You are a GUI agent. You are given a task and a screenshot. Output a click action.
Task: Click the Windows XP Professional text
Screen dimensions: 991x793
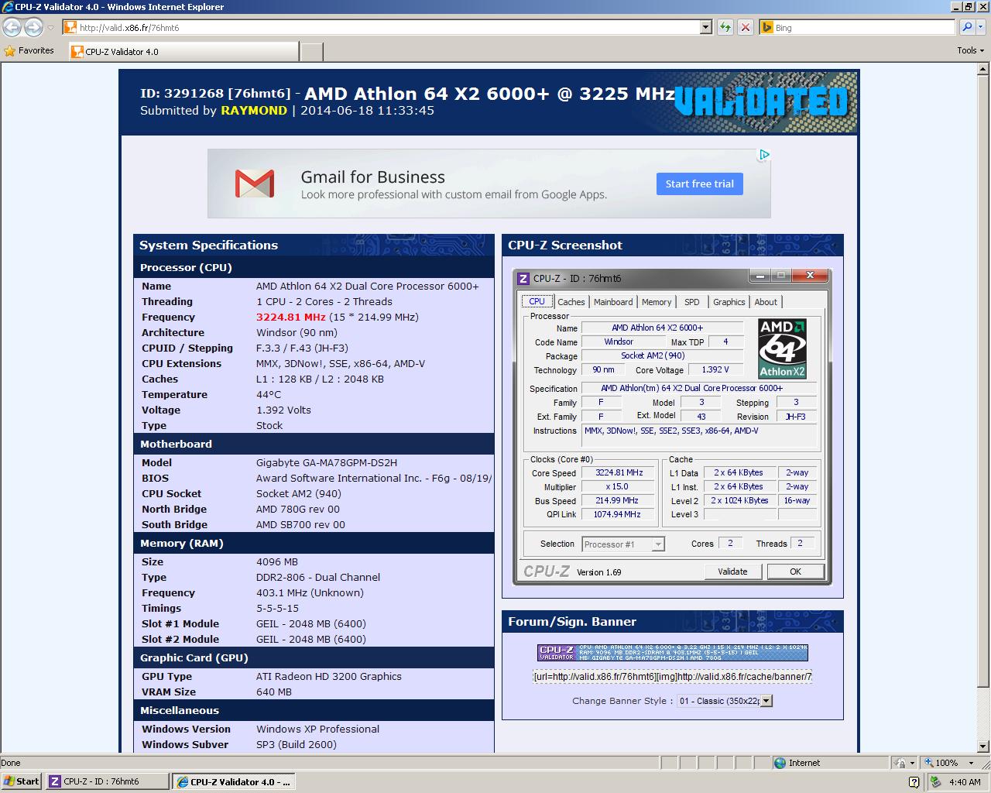(317, 729)
